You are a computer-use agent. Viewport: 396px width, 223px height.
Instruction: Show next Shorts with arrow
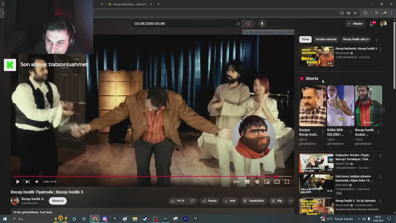(x=381, y=110)
